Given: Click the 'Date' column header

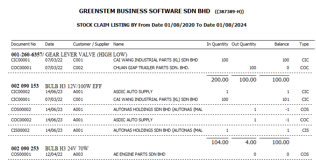Looking at the screenshot, I should pyautogui.click(x=50, y=44).
